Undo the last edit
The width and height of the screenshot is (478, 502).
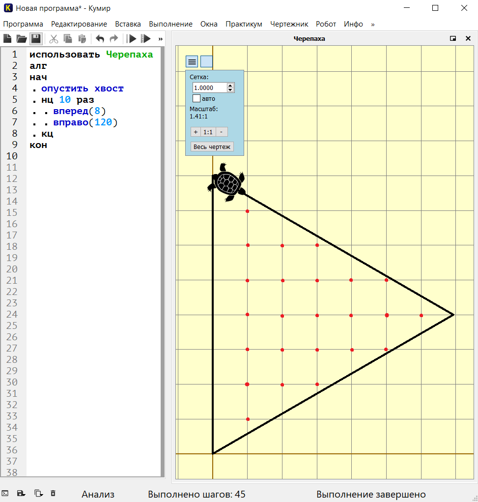tap(100, 39)
